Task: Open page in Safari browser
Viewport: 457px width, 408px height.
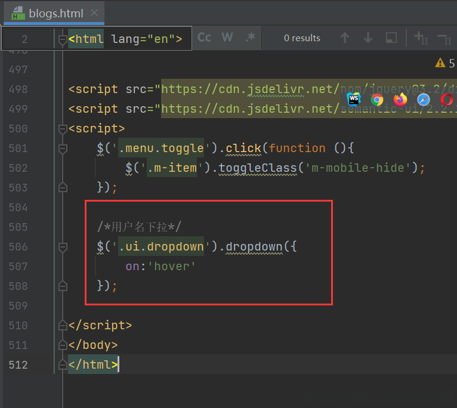Action: [x=424, y=99]
